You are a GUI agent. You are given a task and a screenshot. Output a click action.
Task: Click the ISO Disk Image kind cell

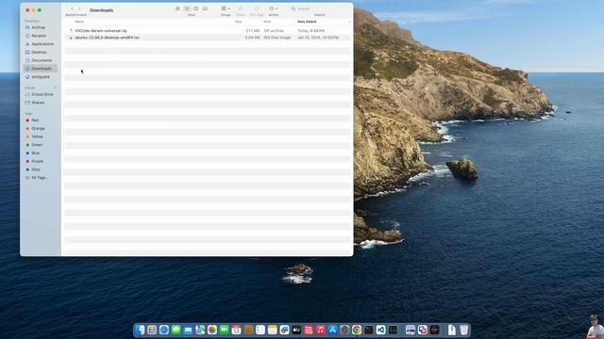tap(277, 38)
